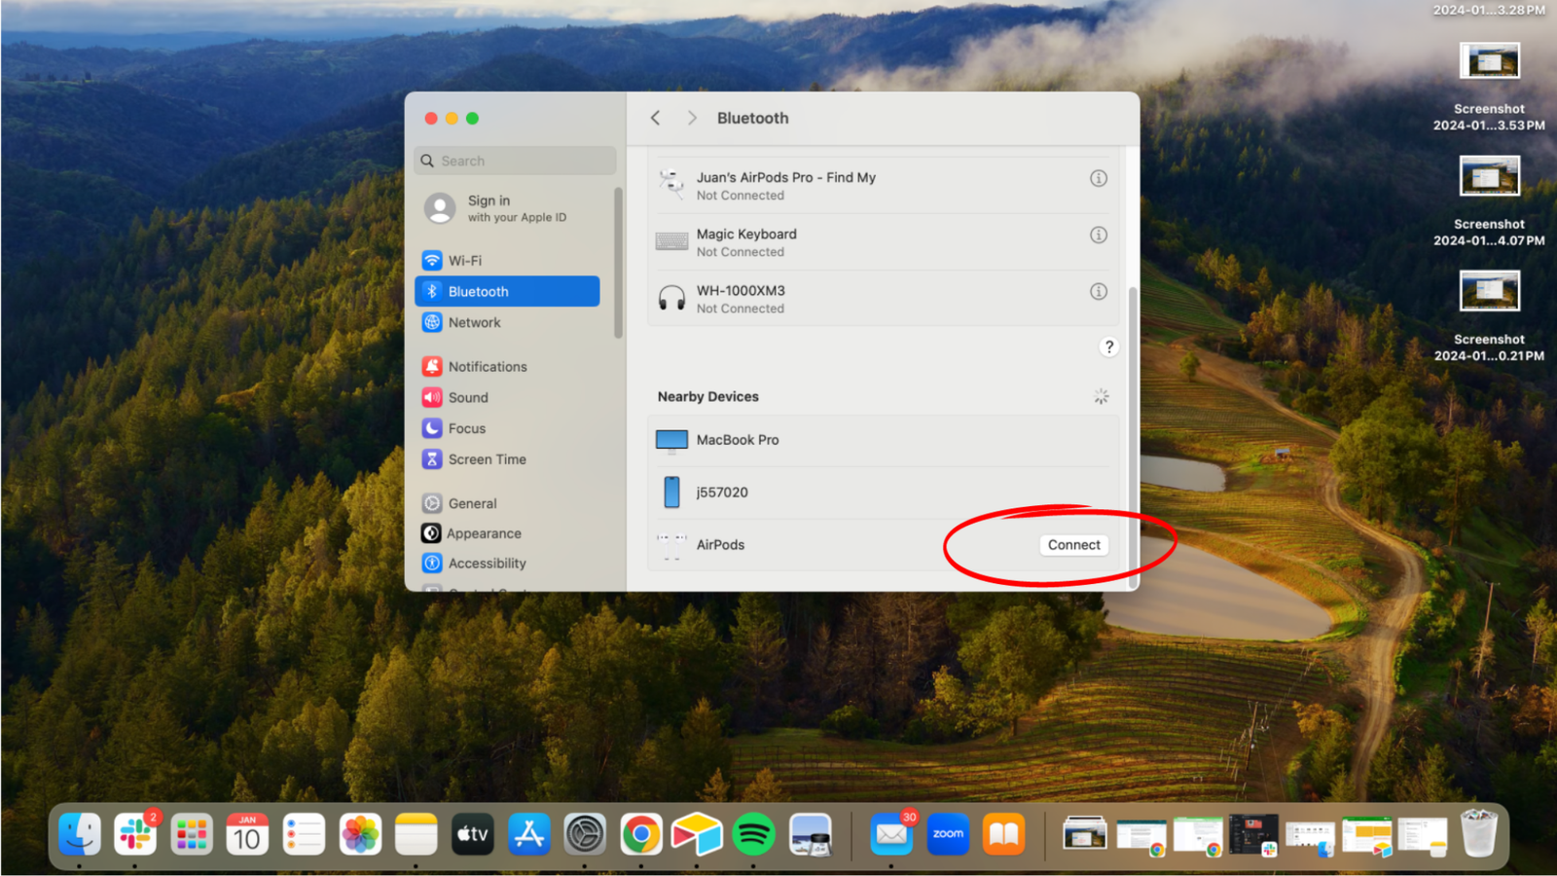Open Spotify from the Dock
The width and height of the screenshot is (1557, 876).
click(x=753, y=834)
